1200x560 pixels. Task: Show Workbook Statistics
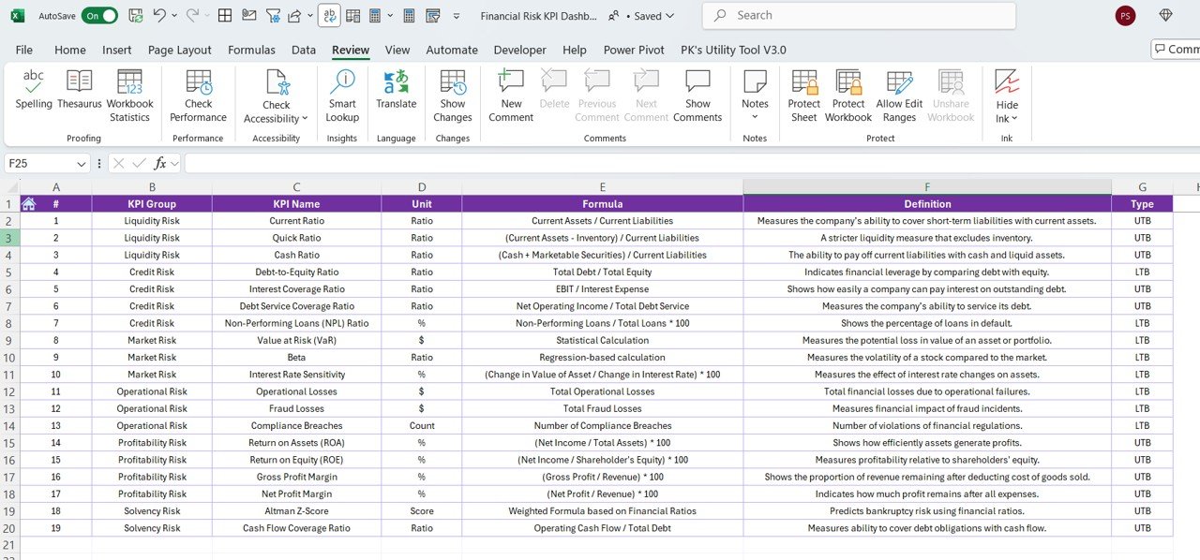click(x=129, y=96)
